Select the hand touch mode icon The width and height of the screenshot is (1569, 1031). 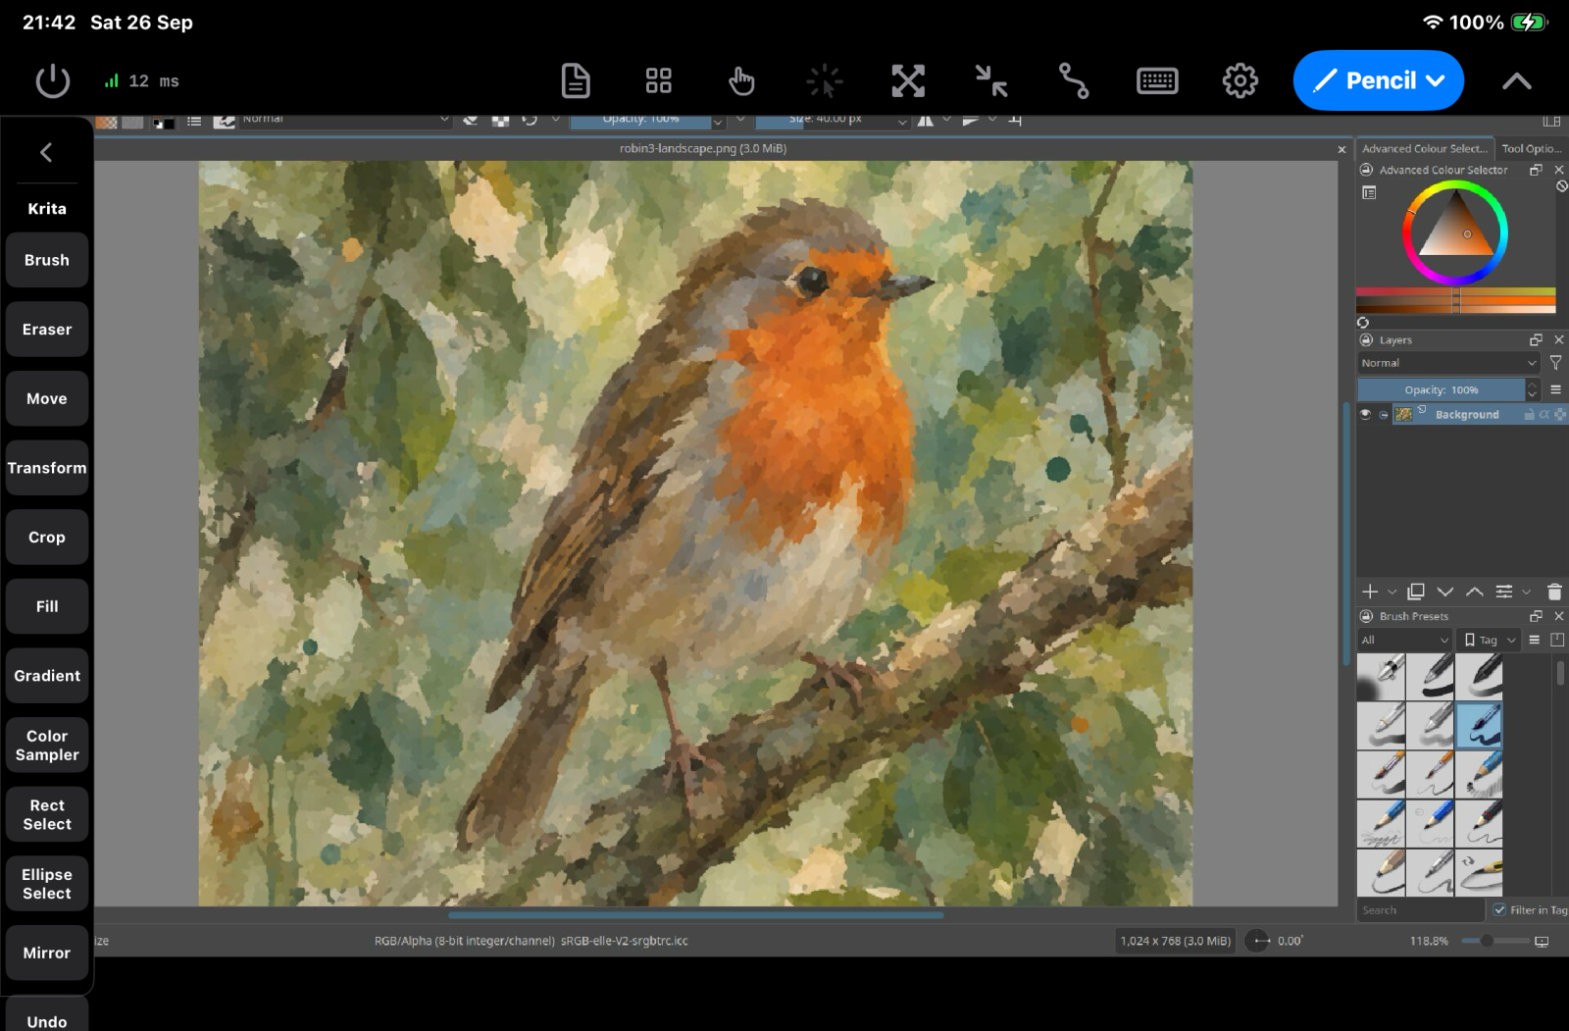741,80
